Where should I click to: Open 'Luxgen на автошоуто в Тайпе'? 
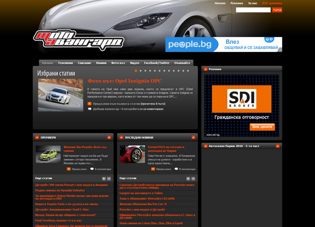(141, 193)
